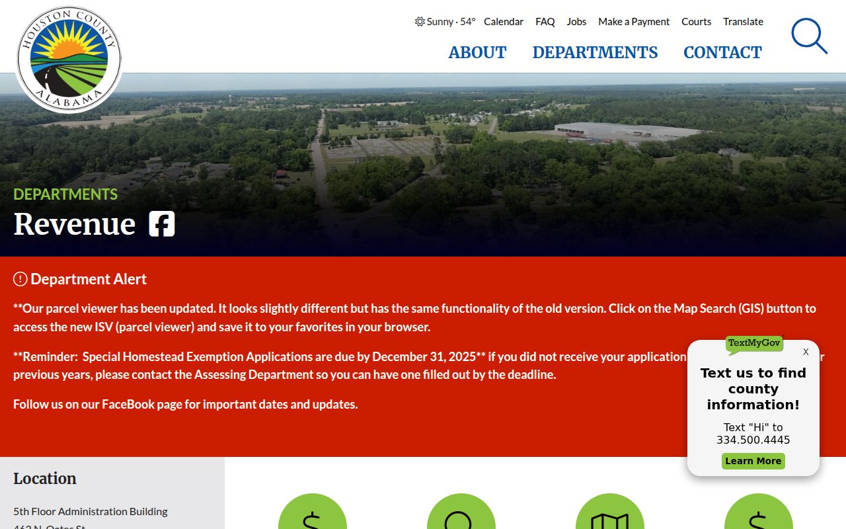Click the 5th Floor Administration Building text
This screenshot has height=529, width=846.
point(91,511)
